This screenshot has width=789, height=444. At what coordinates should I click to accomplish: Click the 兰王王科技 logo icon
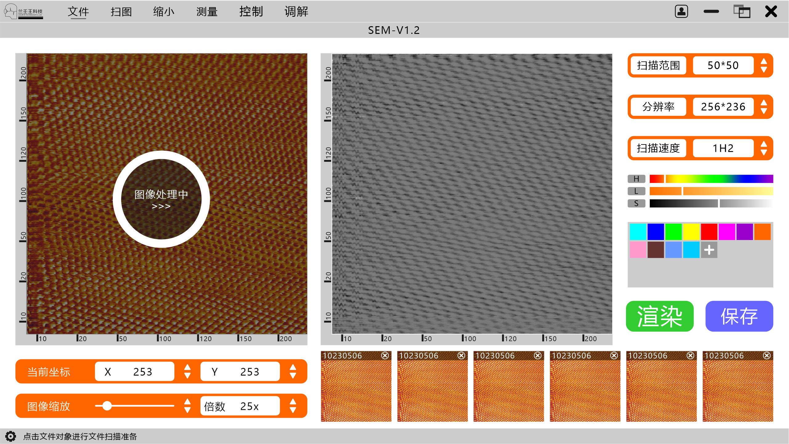tap(23, 12)
